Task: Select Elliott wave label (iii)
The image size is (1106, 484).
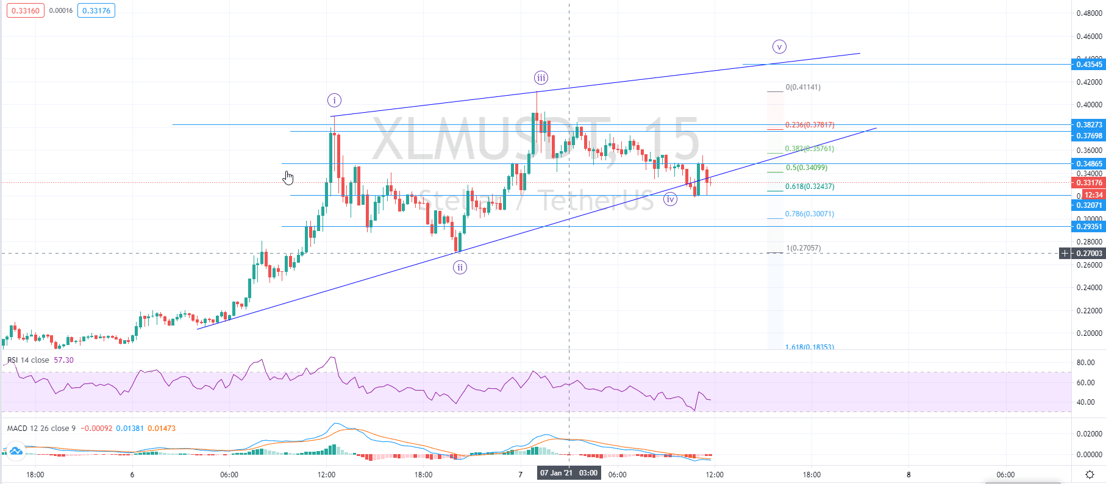Action: pyautogui.click(x=541, y=77)
